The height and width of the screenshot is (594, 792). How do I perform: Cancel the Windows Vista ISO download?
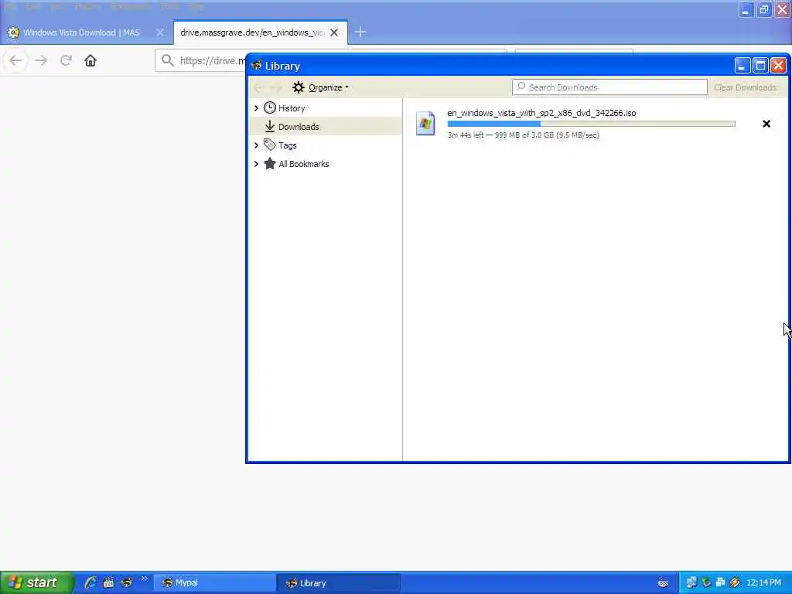766,124
